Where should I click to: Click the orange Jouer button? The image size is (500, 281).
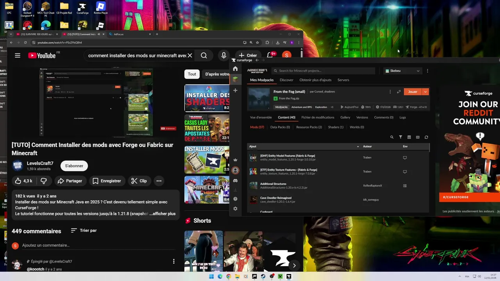[x=413, y=92]
